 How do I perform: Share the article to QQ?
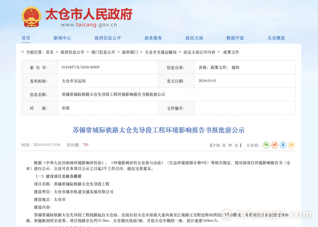pyautogui.click(x=283, y=145)
